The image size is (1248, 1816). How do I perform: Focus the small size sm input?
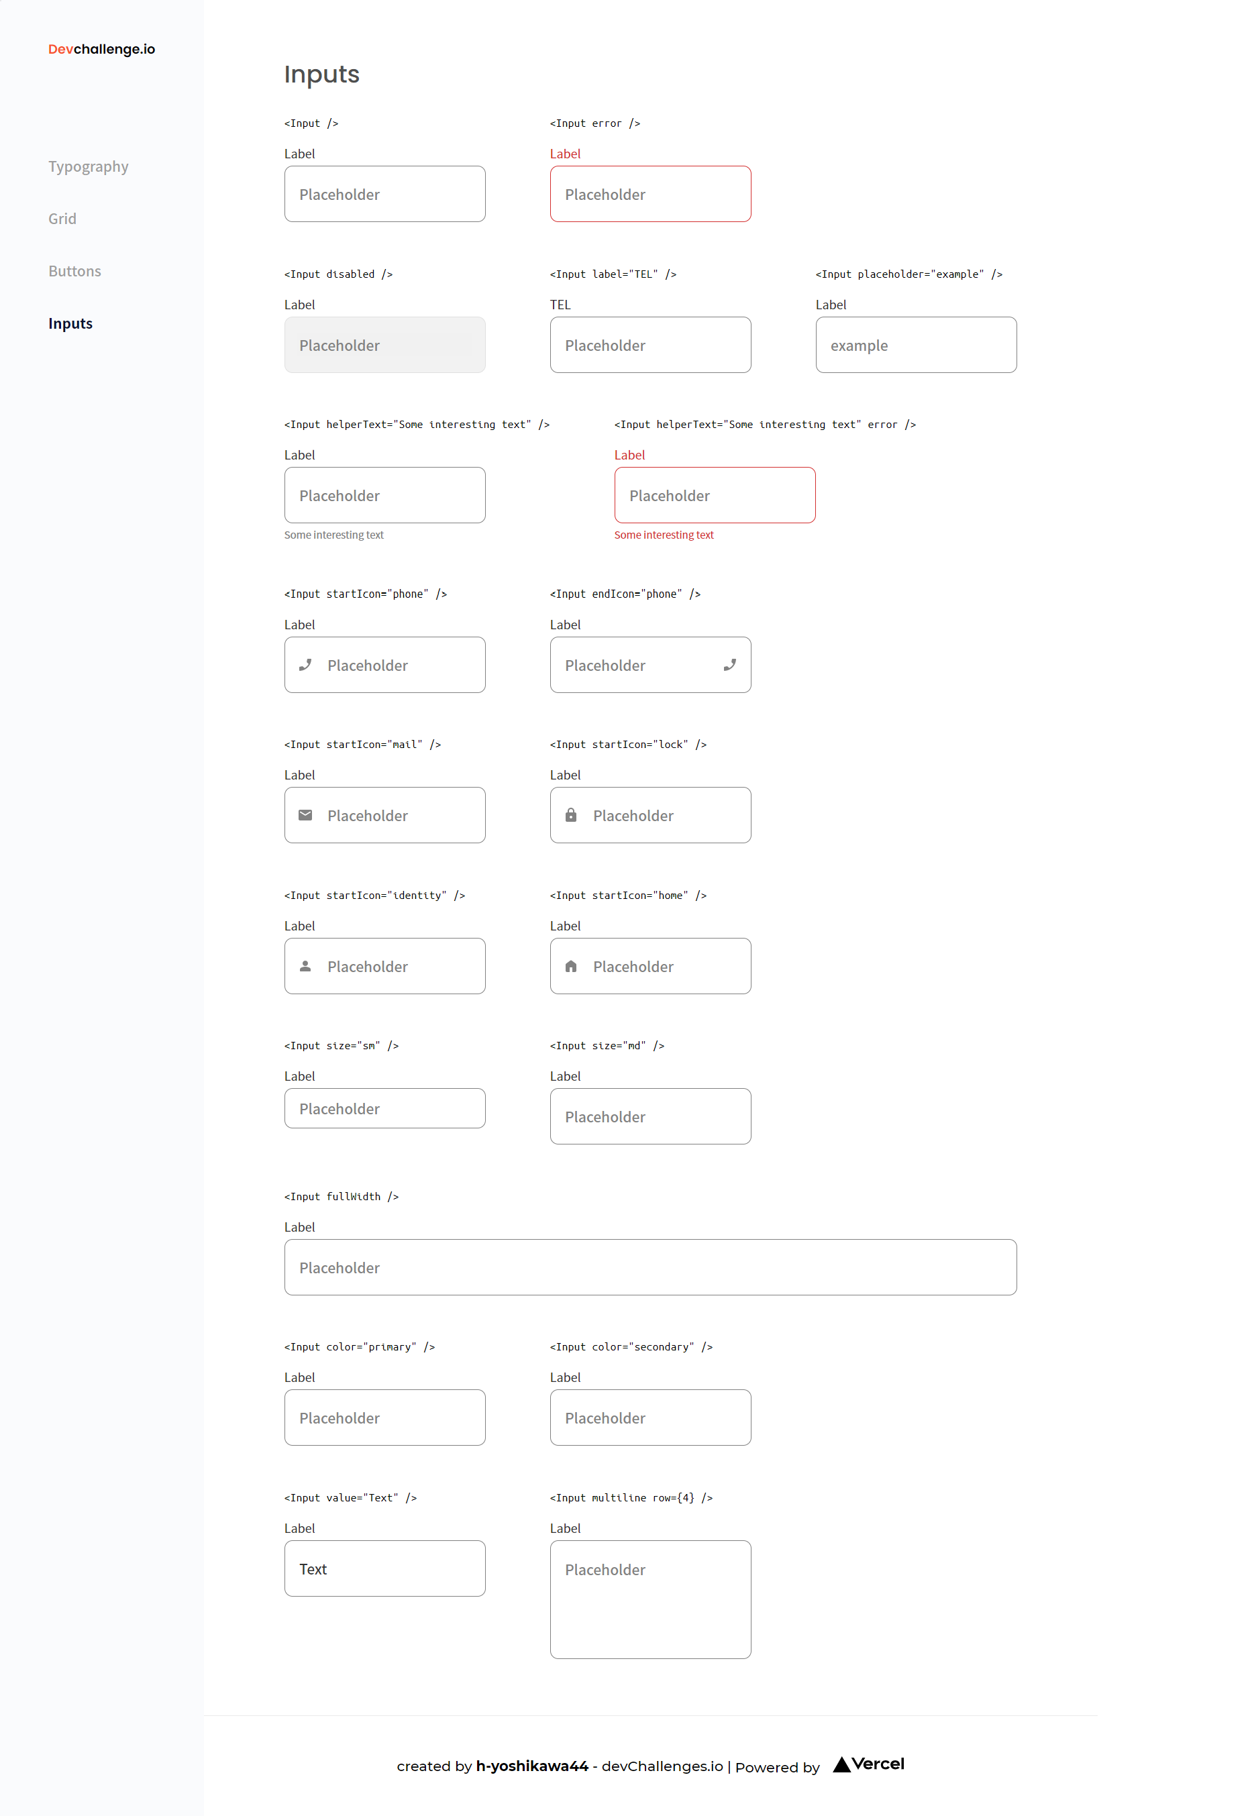click(x=384, y=1108)
